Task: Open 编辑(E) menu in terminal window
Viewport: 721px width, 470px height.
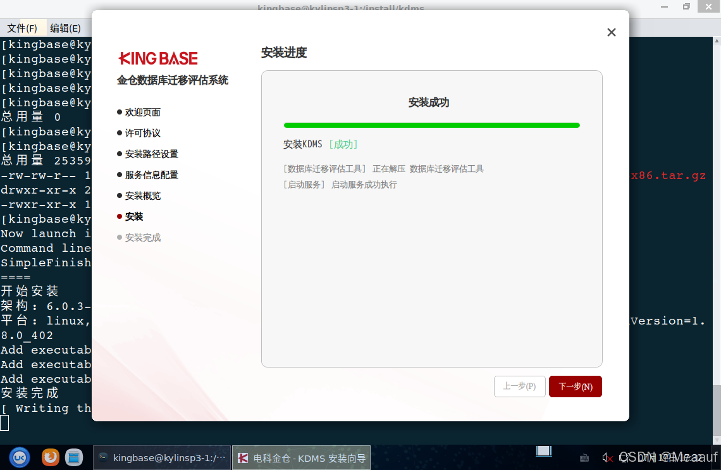Action: coord(65,28)
